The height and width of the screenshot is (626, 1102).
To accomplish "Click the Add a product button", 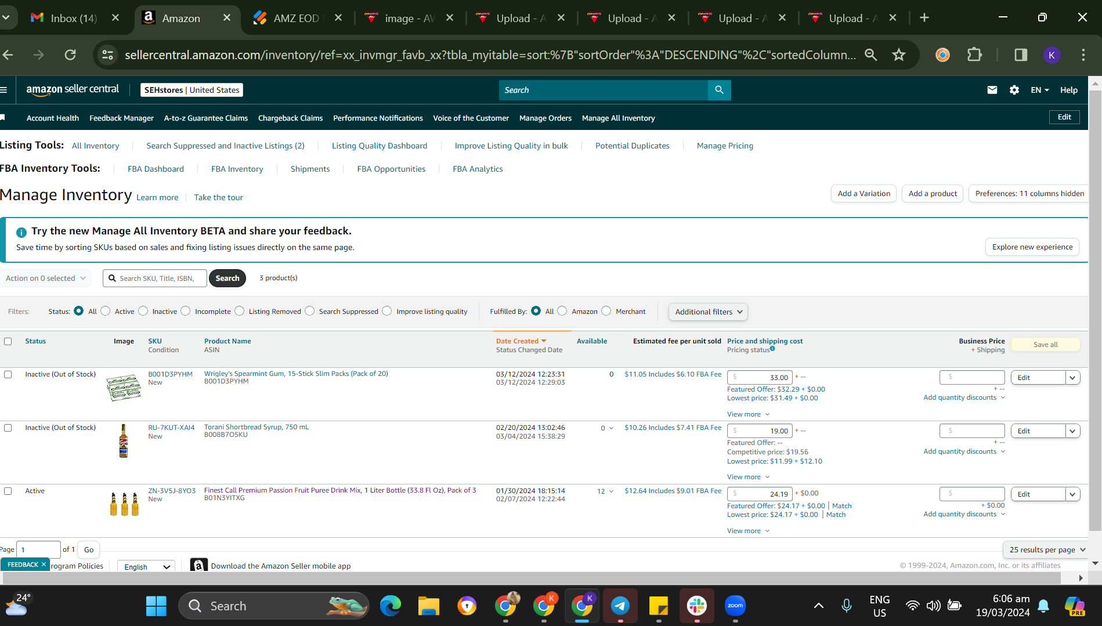I will tap(933, 193).
